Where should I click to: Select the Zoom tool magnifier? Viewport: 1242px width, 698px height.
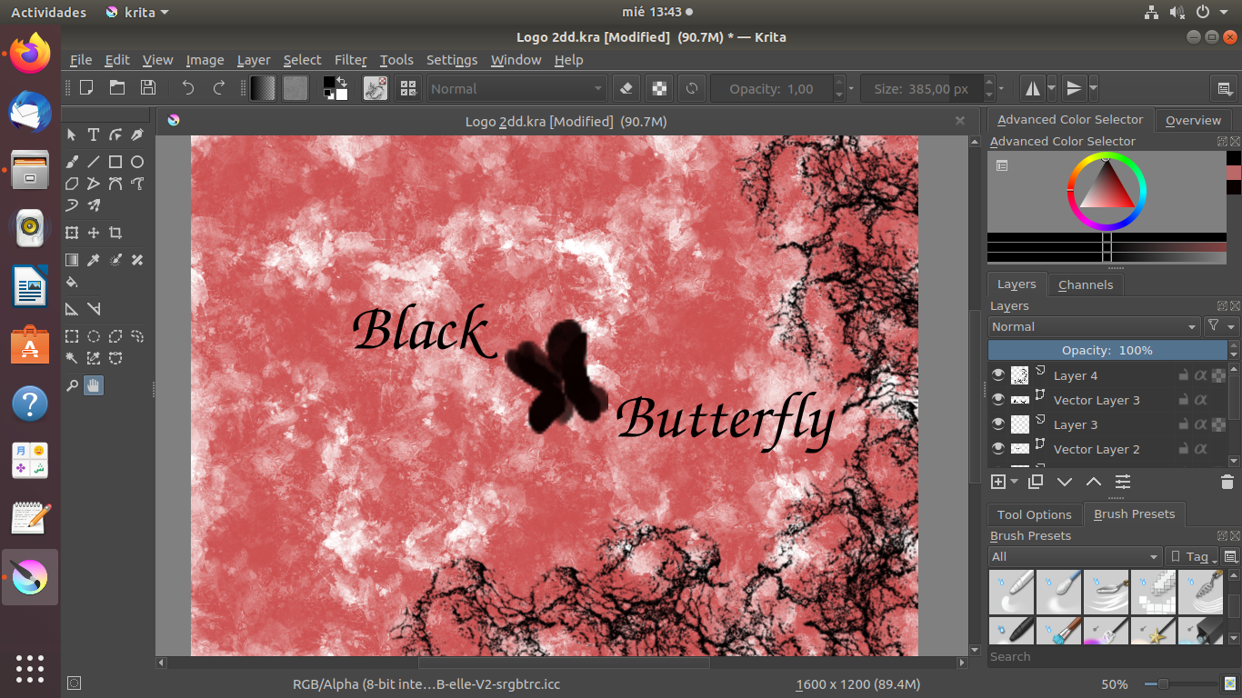coord(72,385)
